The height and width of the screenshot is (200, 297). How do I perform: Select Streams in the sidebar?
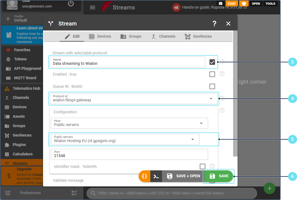point(22,163)
